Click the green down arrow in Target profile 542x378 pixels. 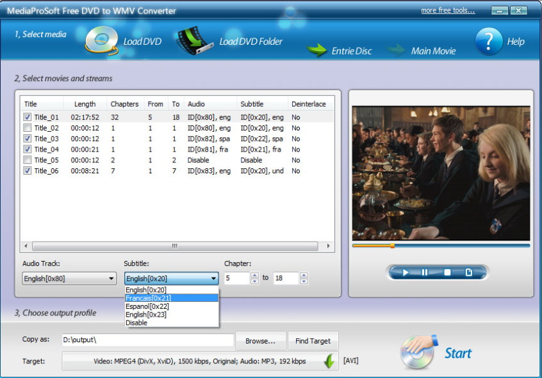[329, 361]
